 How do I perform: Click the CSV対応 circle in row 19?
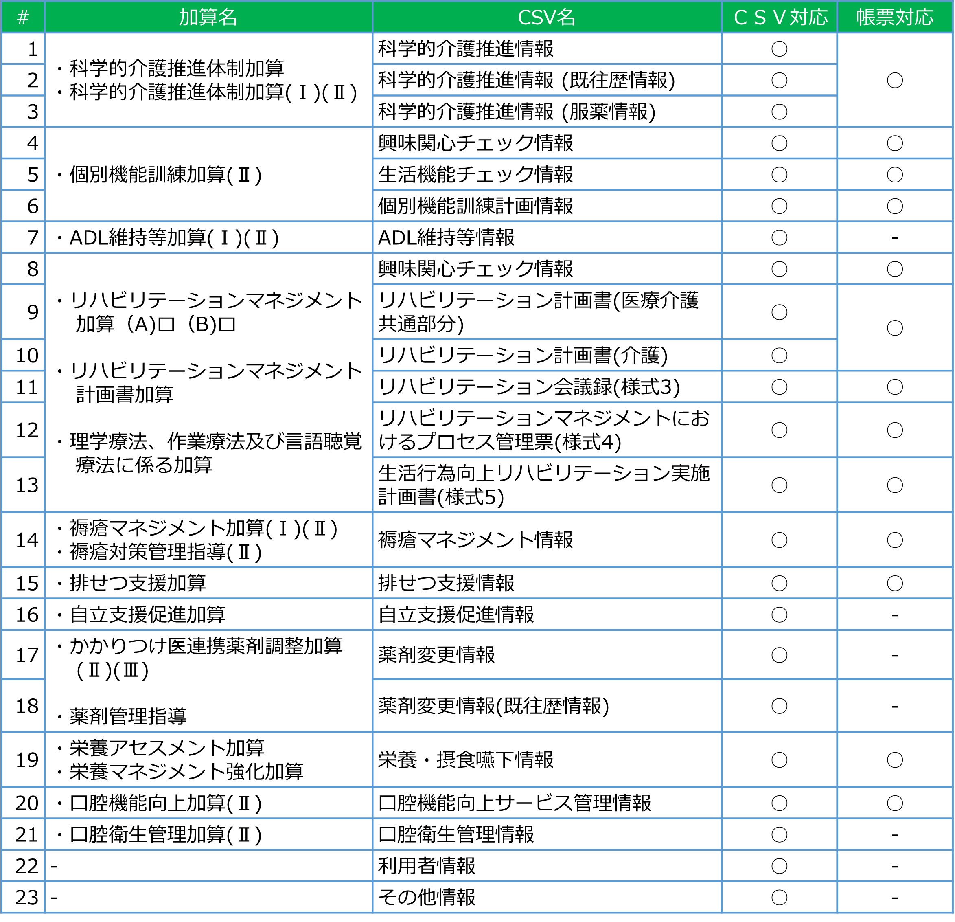779,760
